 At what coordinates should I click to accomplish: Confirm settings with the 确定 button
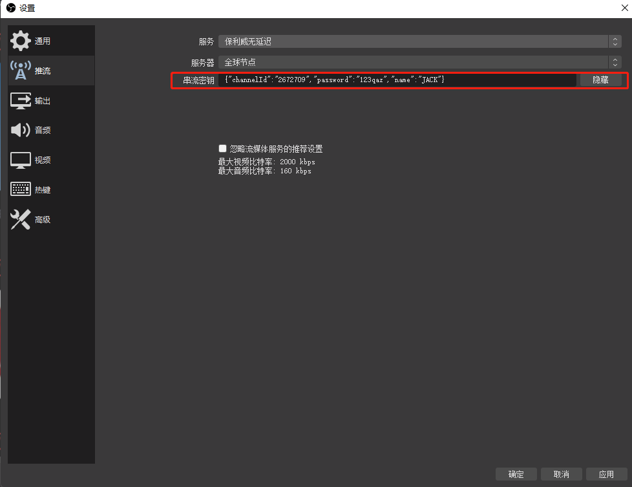point(516,474)
